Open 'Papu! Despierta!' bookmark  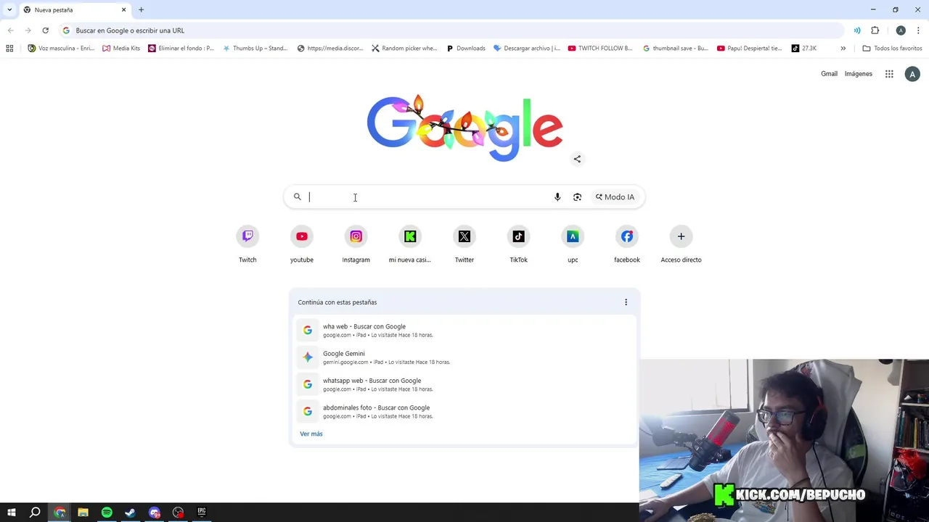[x=750, y=49]
